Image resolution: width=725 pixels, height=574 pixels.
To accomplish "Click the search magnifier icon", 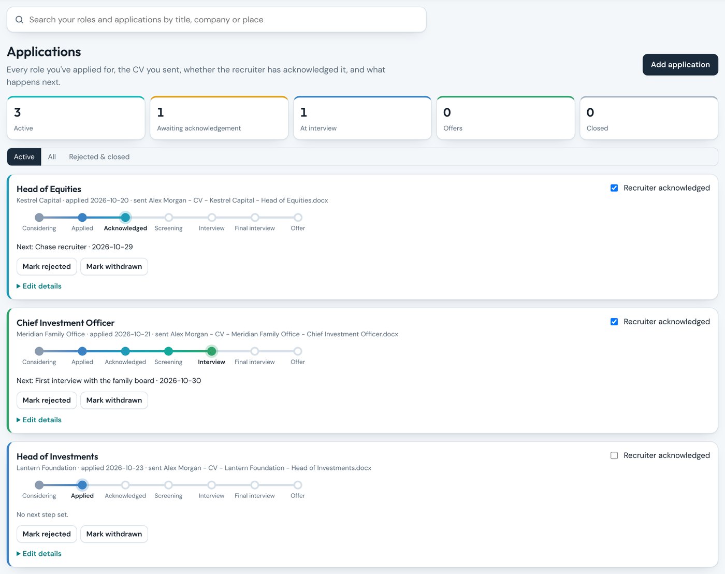I will coord(19,20).
